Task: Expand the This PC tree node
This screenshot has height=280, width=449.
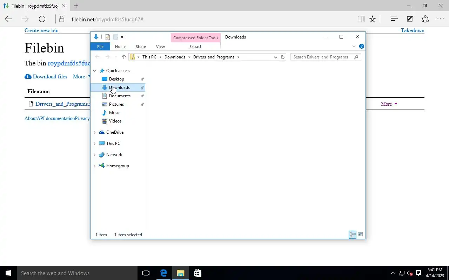Action: point(94,143)
